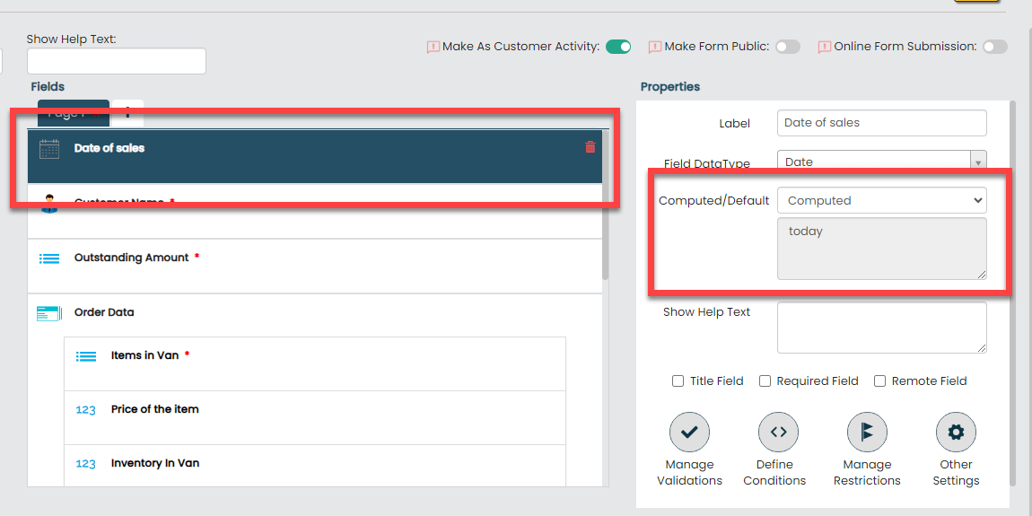Disable Make As Customer Activity toggle
The height and width of the screenshot is (516, 1032).
point(618,47)
